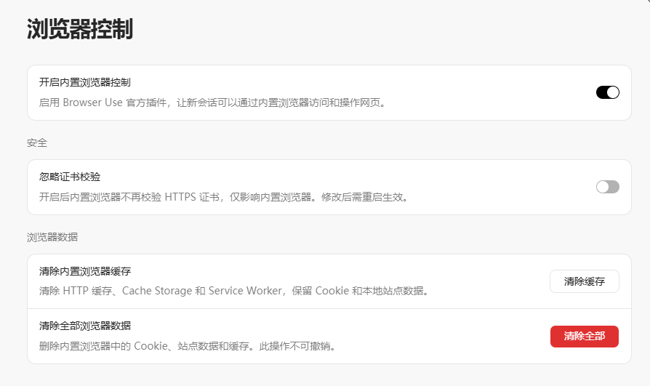
Task: Click the HTTPS 证书 description line
Action: point(224,197)
